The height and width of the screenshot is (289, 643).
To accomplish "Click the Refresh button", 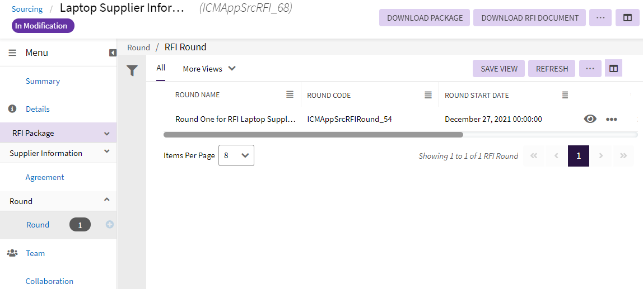I will 552,69.
